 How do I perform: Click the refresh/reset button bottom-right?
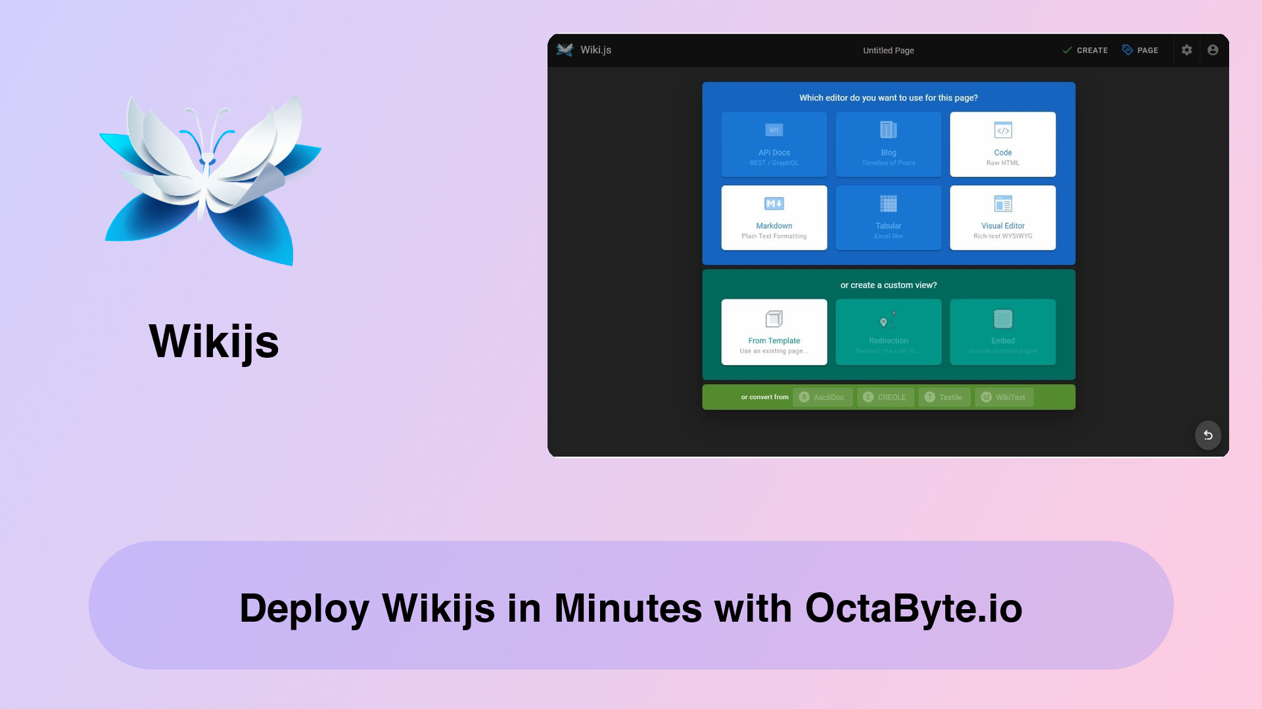[x=1207, y=435]
